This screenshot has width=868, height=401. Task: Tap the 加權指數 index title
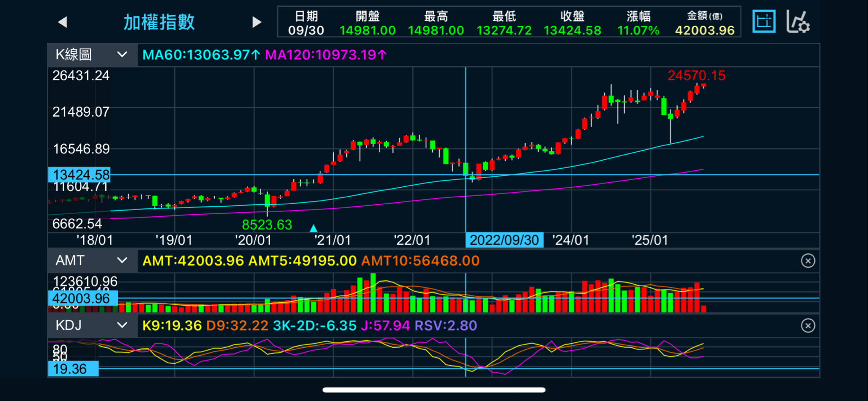pos(159,22)
